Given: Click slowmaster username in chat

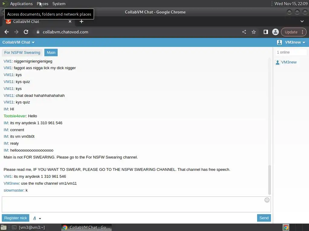Looking at the screenshot, I should click(x=14, y=190).
